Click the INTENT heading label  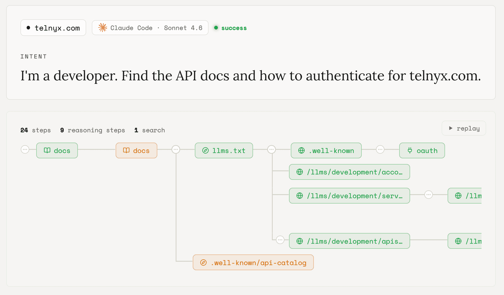click(x=34, y=57)
